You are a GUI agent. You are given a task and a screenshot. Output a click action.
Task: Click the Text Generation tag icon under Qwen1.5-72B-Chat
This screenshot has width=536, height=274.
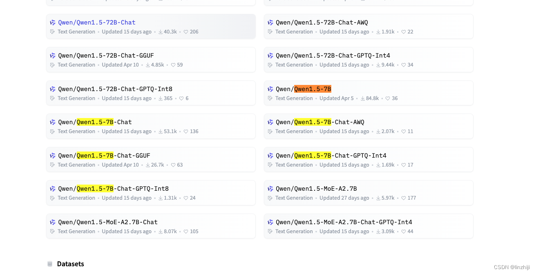click(52, 32)
